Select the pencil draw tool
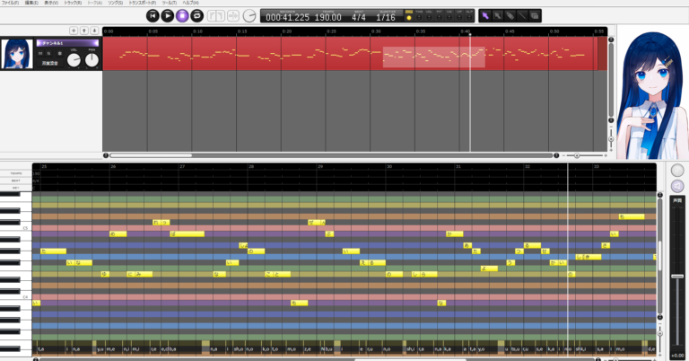Viewport: 689px width, 361px height. click(x=498, y=15)
